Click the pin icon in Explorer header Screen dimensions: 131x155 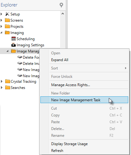(61, 5)
